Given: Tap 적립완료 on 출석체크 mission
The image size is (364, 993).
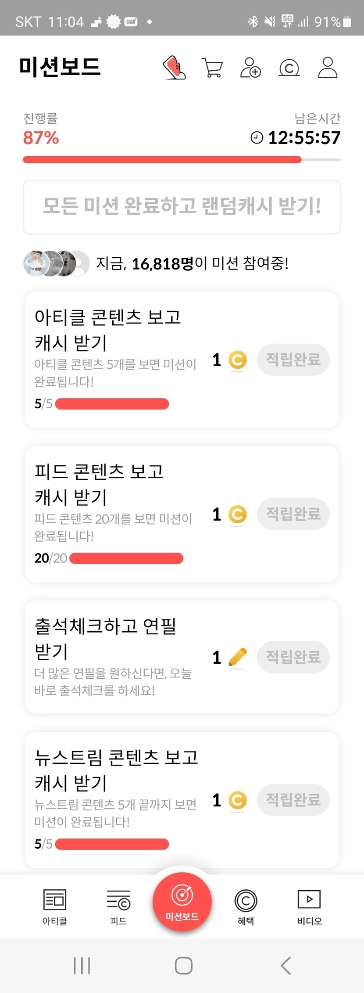Looking at the screenshot, I should pyautogui.click(x=293, y=657).
